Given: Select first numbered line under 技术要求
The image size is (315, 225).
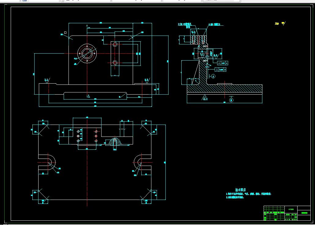Looking at the screenshot, I should click(x=249, y=194).
